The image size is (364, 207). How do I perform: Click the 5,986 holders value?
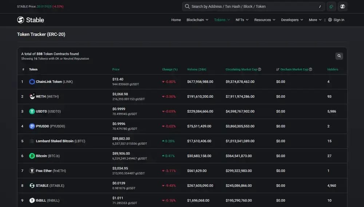pyautogui.click(x=332, y=111)
